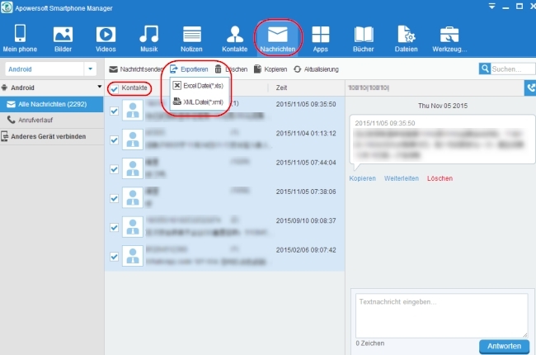This screenshot has height=355, width=536.
Task: Click timestamp 2015/11/05 07:38:06 in list
Action: pos(306,192)
